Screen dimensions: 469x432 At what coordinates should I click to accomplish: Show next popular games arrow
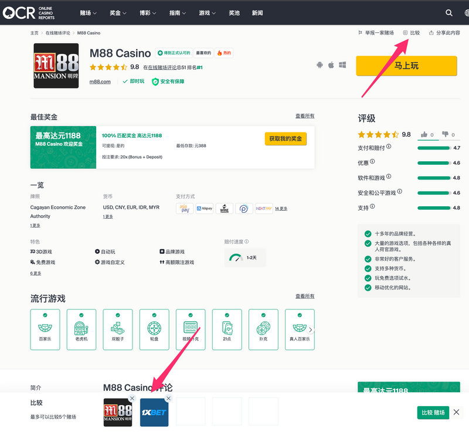coord(311,329)
